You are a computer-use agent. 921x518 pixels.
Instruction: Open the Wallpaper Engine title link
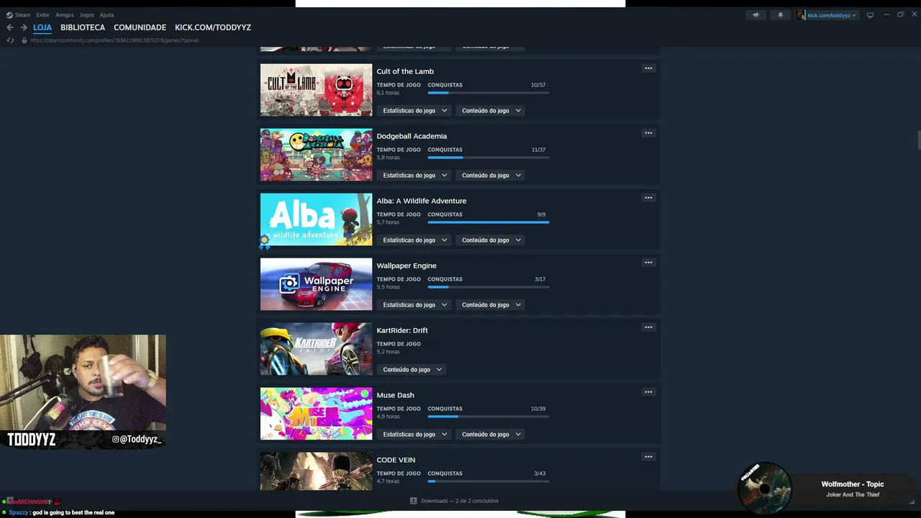coord(407,265)
